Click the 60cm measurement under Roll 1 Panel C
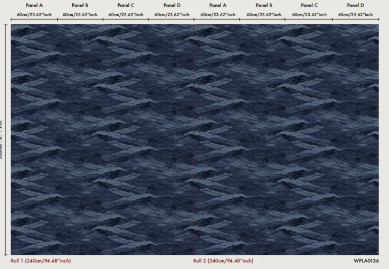The width and height of the screenshot is (389, 269). 126,15
